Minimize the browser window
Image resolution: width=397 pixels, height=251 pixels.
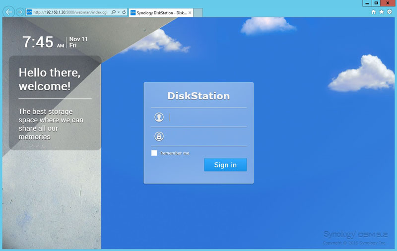tap(367, 3)
